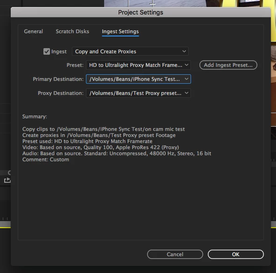Select the Ingest Settings tab
This screenshot has width=276, height=273.
[120, 31]
